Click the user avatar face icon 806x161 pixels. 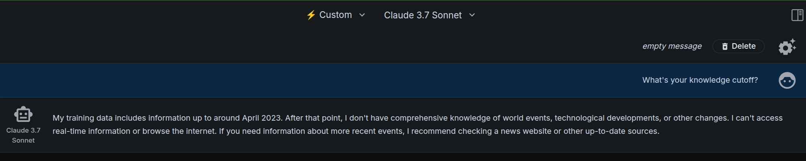click(x=787, y=80)
